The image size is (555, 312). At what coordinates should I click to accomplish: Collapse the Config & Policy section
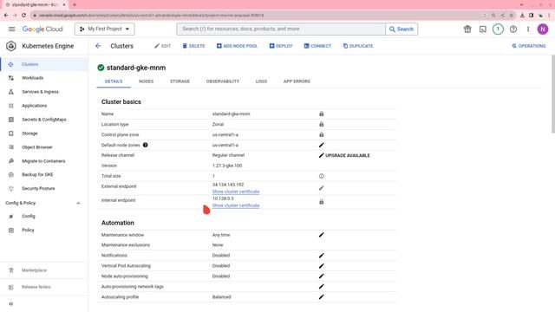(78, 203)
